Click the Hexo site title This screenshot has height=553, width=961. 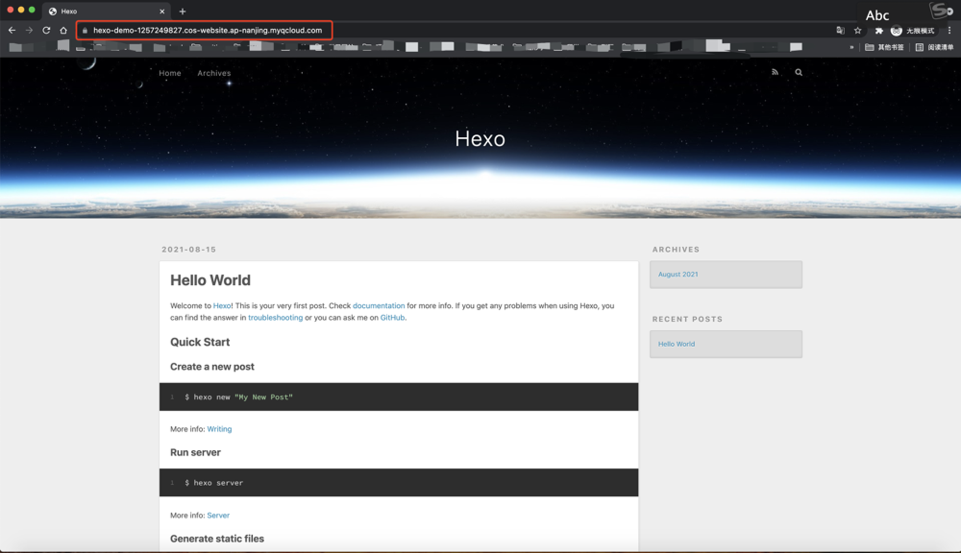click(480, 139)
